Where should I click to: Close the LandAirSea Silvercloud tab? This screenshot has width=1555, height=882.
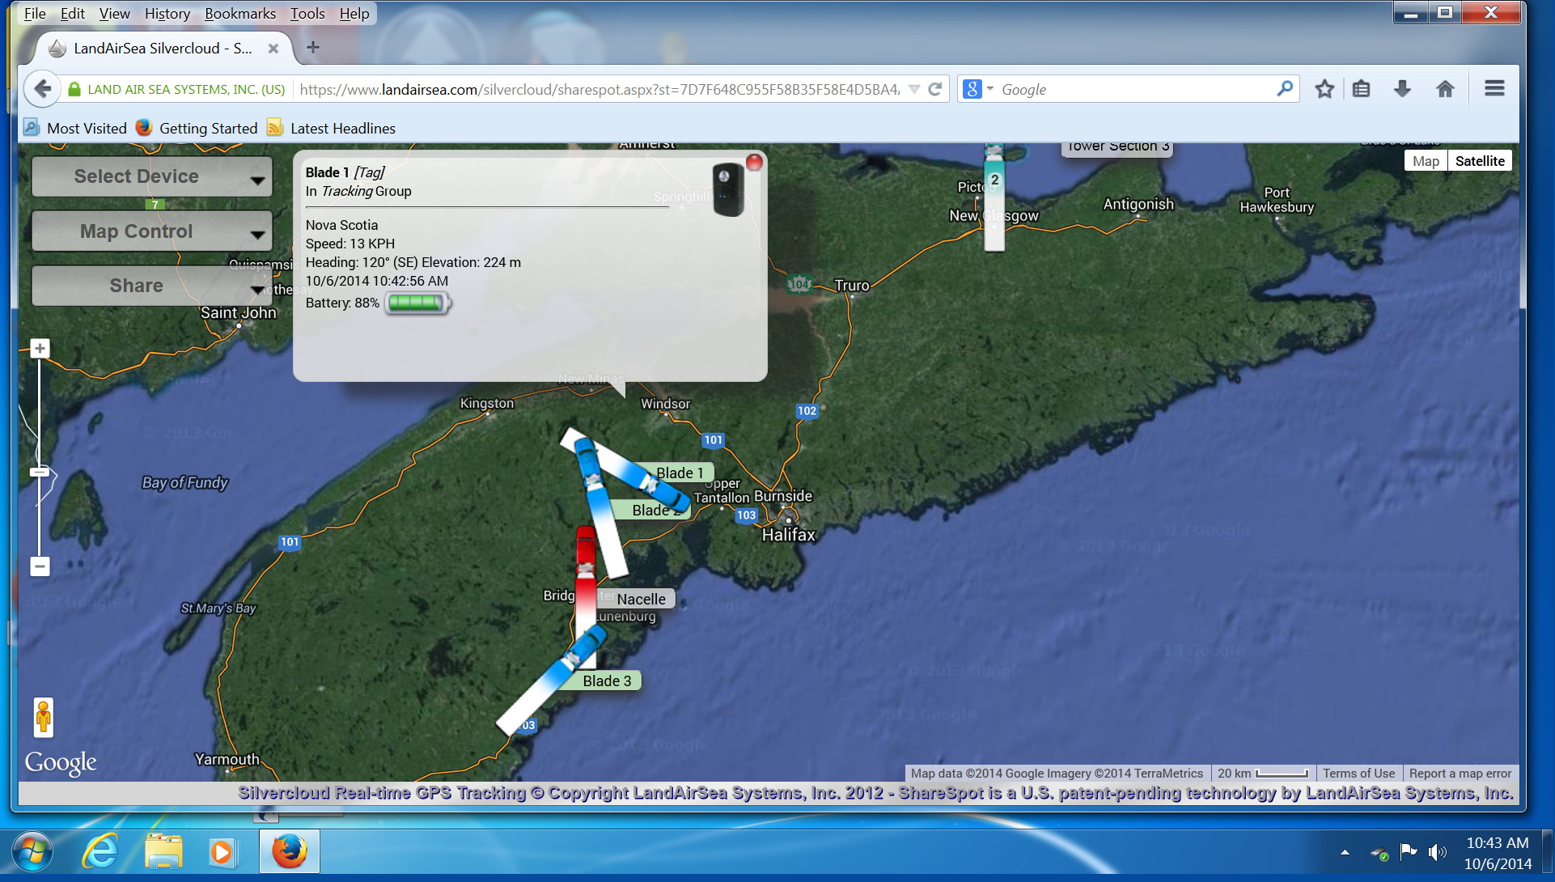point(273,49)
